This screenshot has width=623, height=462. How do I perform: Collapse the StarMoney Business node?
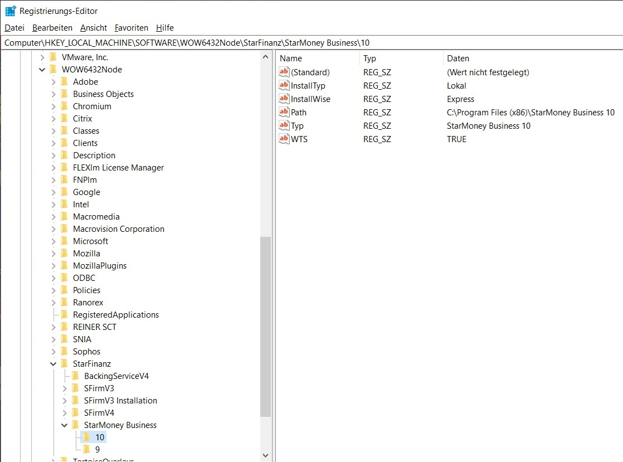click(65, 425)
